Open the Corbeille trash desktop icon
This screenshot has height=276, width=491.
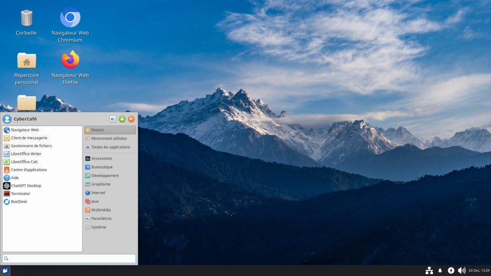point(27,19)
